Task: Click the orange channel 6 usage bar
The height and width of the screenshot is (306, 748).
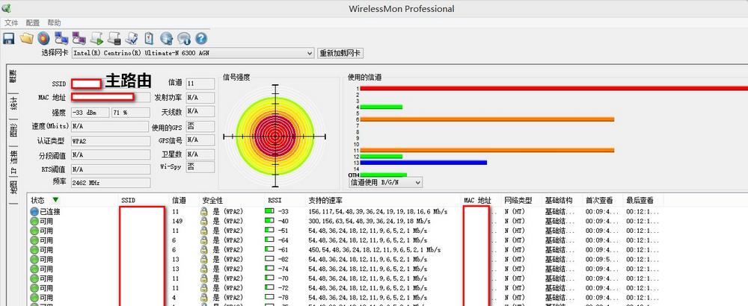Action: coord(487,119)
